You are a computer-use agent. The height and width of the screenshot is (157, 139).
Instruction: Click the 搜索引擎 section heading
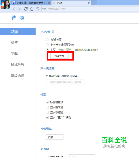coord(46,129)
